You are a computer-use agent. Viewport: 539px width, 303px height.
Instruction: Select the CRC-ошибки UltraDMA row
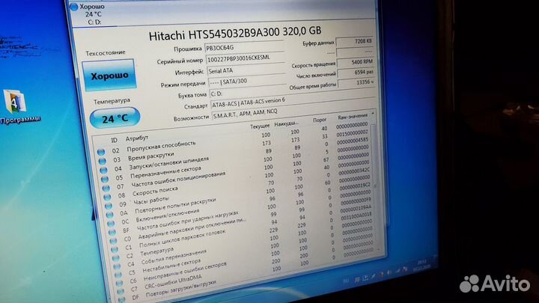pos(172,283)
